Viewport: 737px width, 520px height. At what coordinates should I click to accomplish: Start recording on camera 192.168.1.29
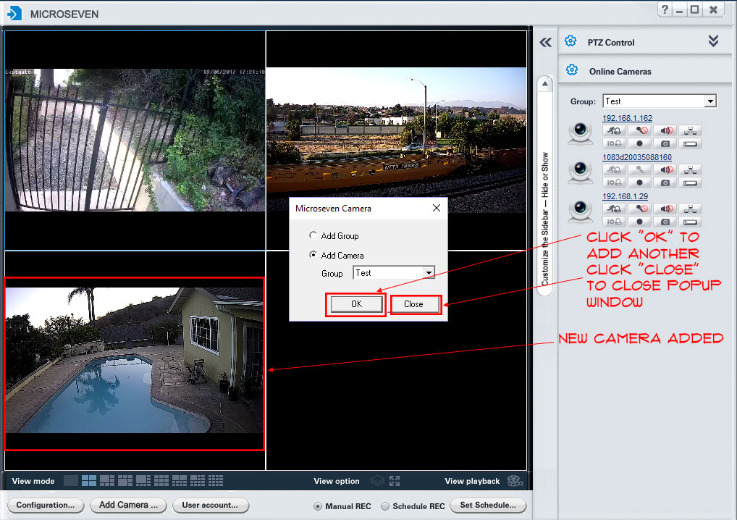click(x=640, y=222)
